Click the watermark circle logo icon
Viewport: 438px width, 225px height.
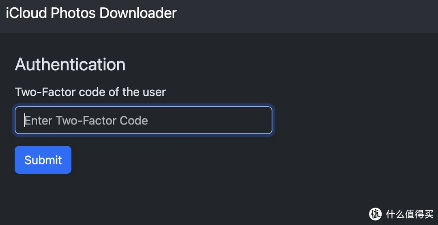tap(375, 214)
